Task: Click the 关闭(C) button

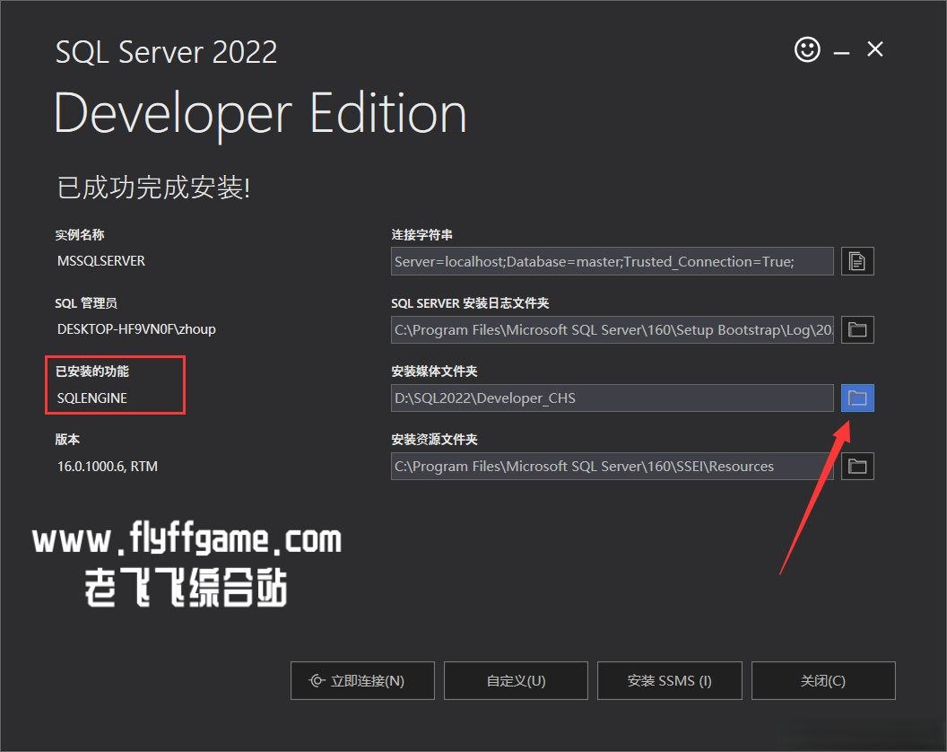Action: (823, 681)
